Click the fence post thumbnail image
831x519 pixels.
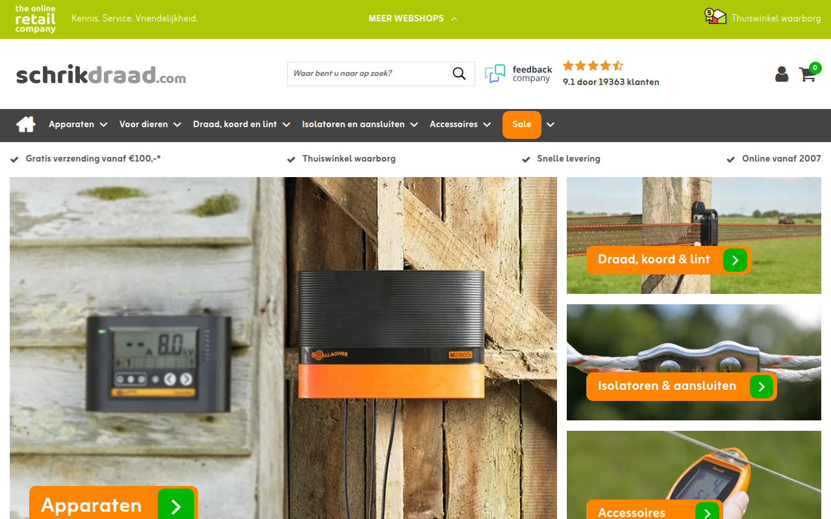tap(694, 235)
